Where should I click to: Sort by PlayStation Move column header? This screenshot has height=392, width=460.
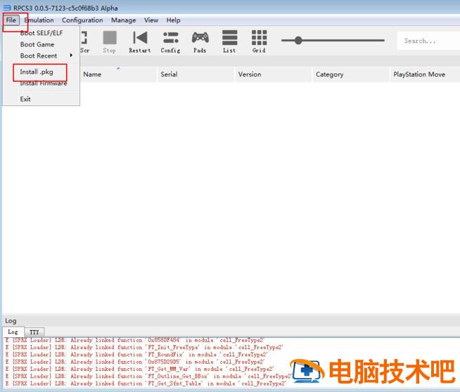[x=425, y=74]
